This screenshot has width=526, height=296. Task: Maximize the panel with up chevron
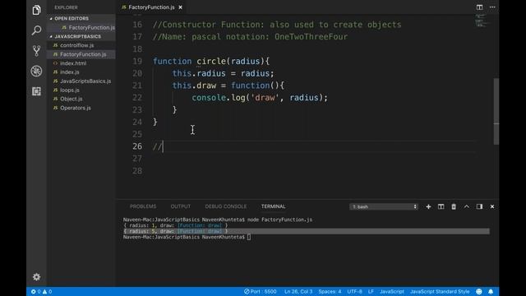(467, 206)
